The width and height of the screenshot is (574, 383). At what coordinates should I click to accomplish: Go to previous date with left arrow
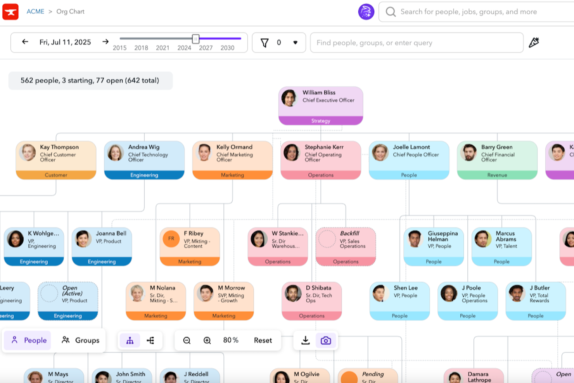(25, 42)
